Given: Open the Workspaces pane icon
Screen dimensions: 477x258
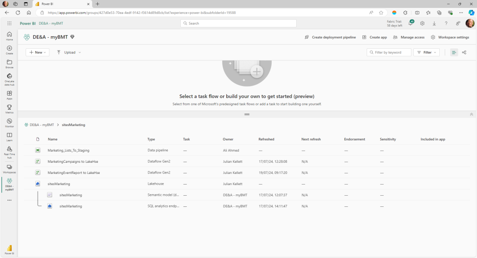Looking at the screenshot, I should [9, 167].
